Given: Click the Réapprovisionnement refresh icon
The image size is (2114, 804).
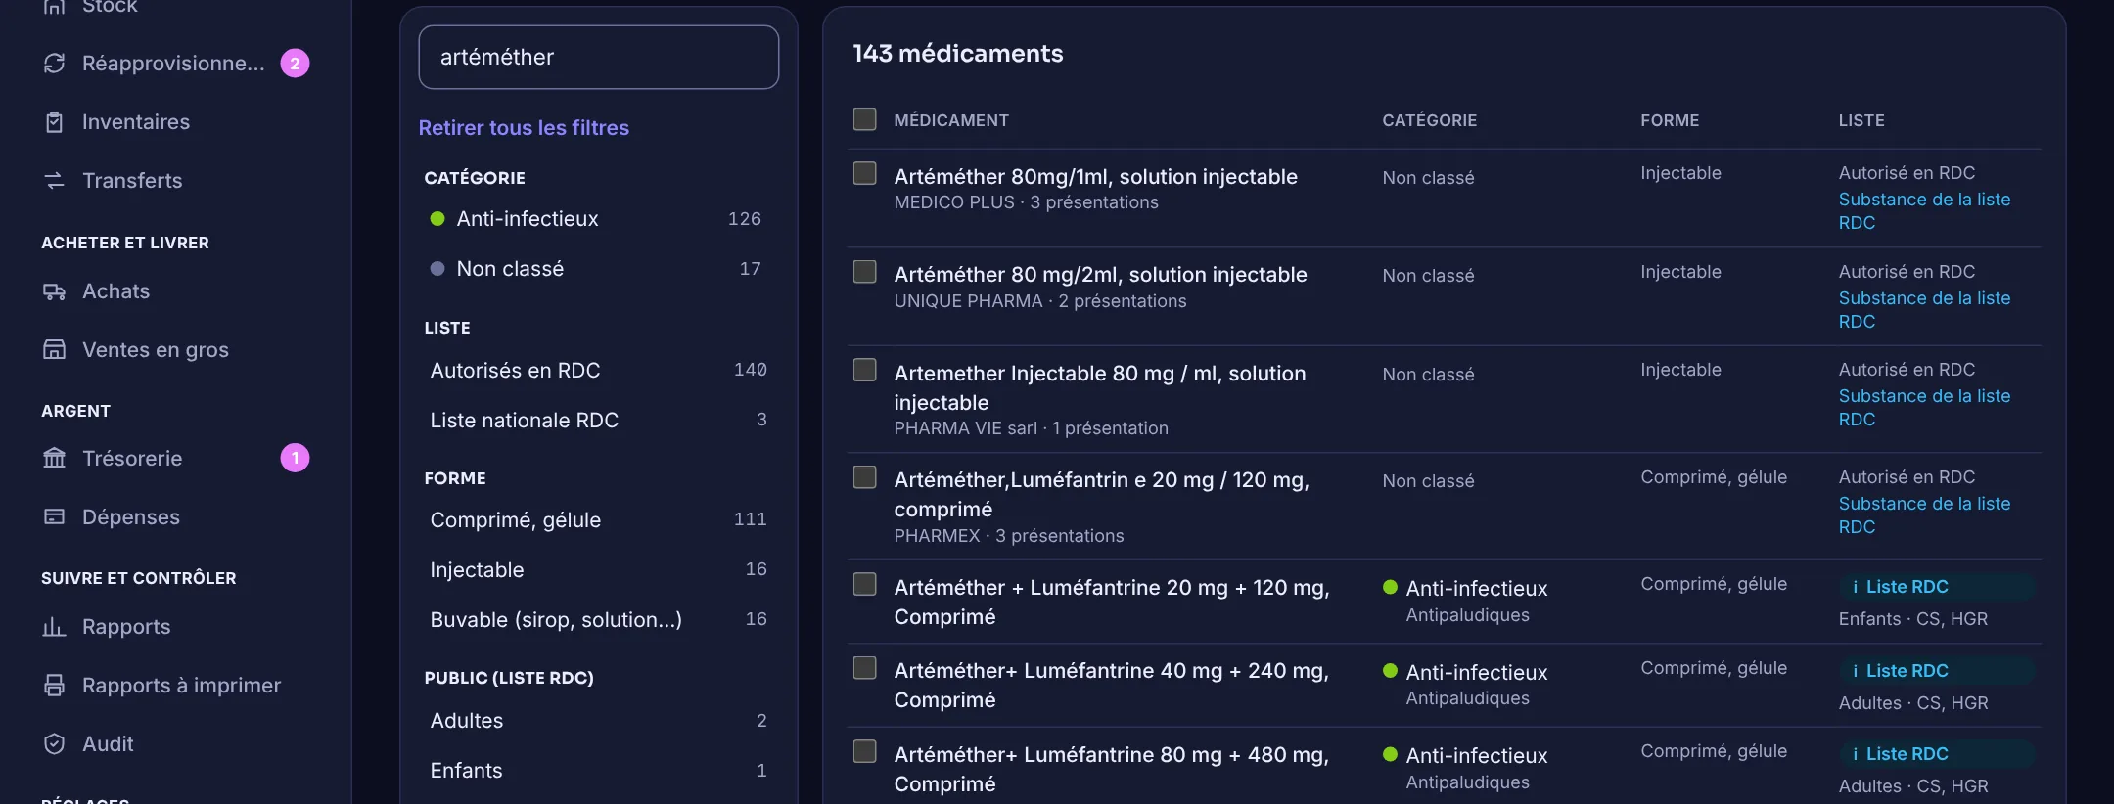Looking at the screenshot, I should 55,64.
